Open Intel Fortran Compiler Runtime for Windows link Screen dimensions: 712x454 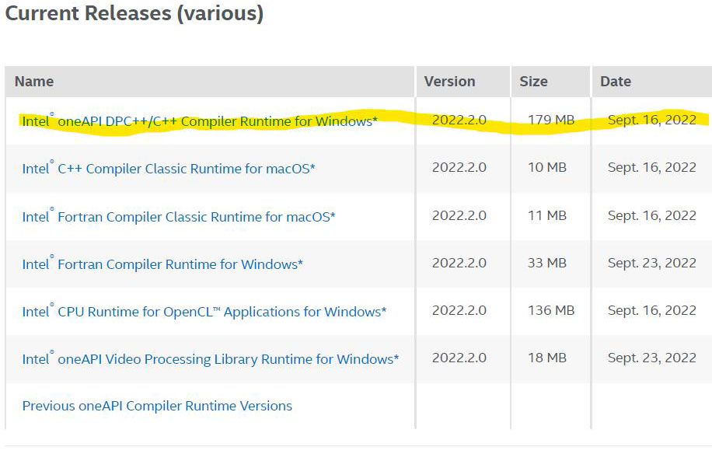click(x=162, y=264)
